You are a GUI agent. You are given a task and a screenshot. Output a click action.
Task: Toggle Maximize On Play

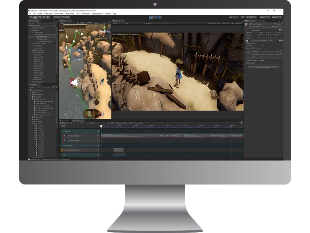point(214,23)
